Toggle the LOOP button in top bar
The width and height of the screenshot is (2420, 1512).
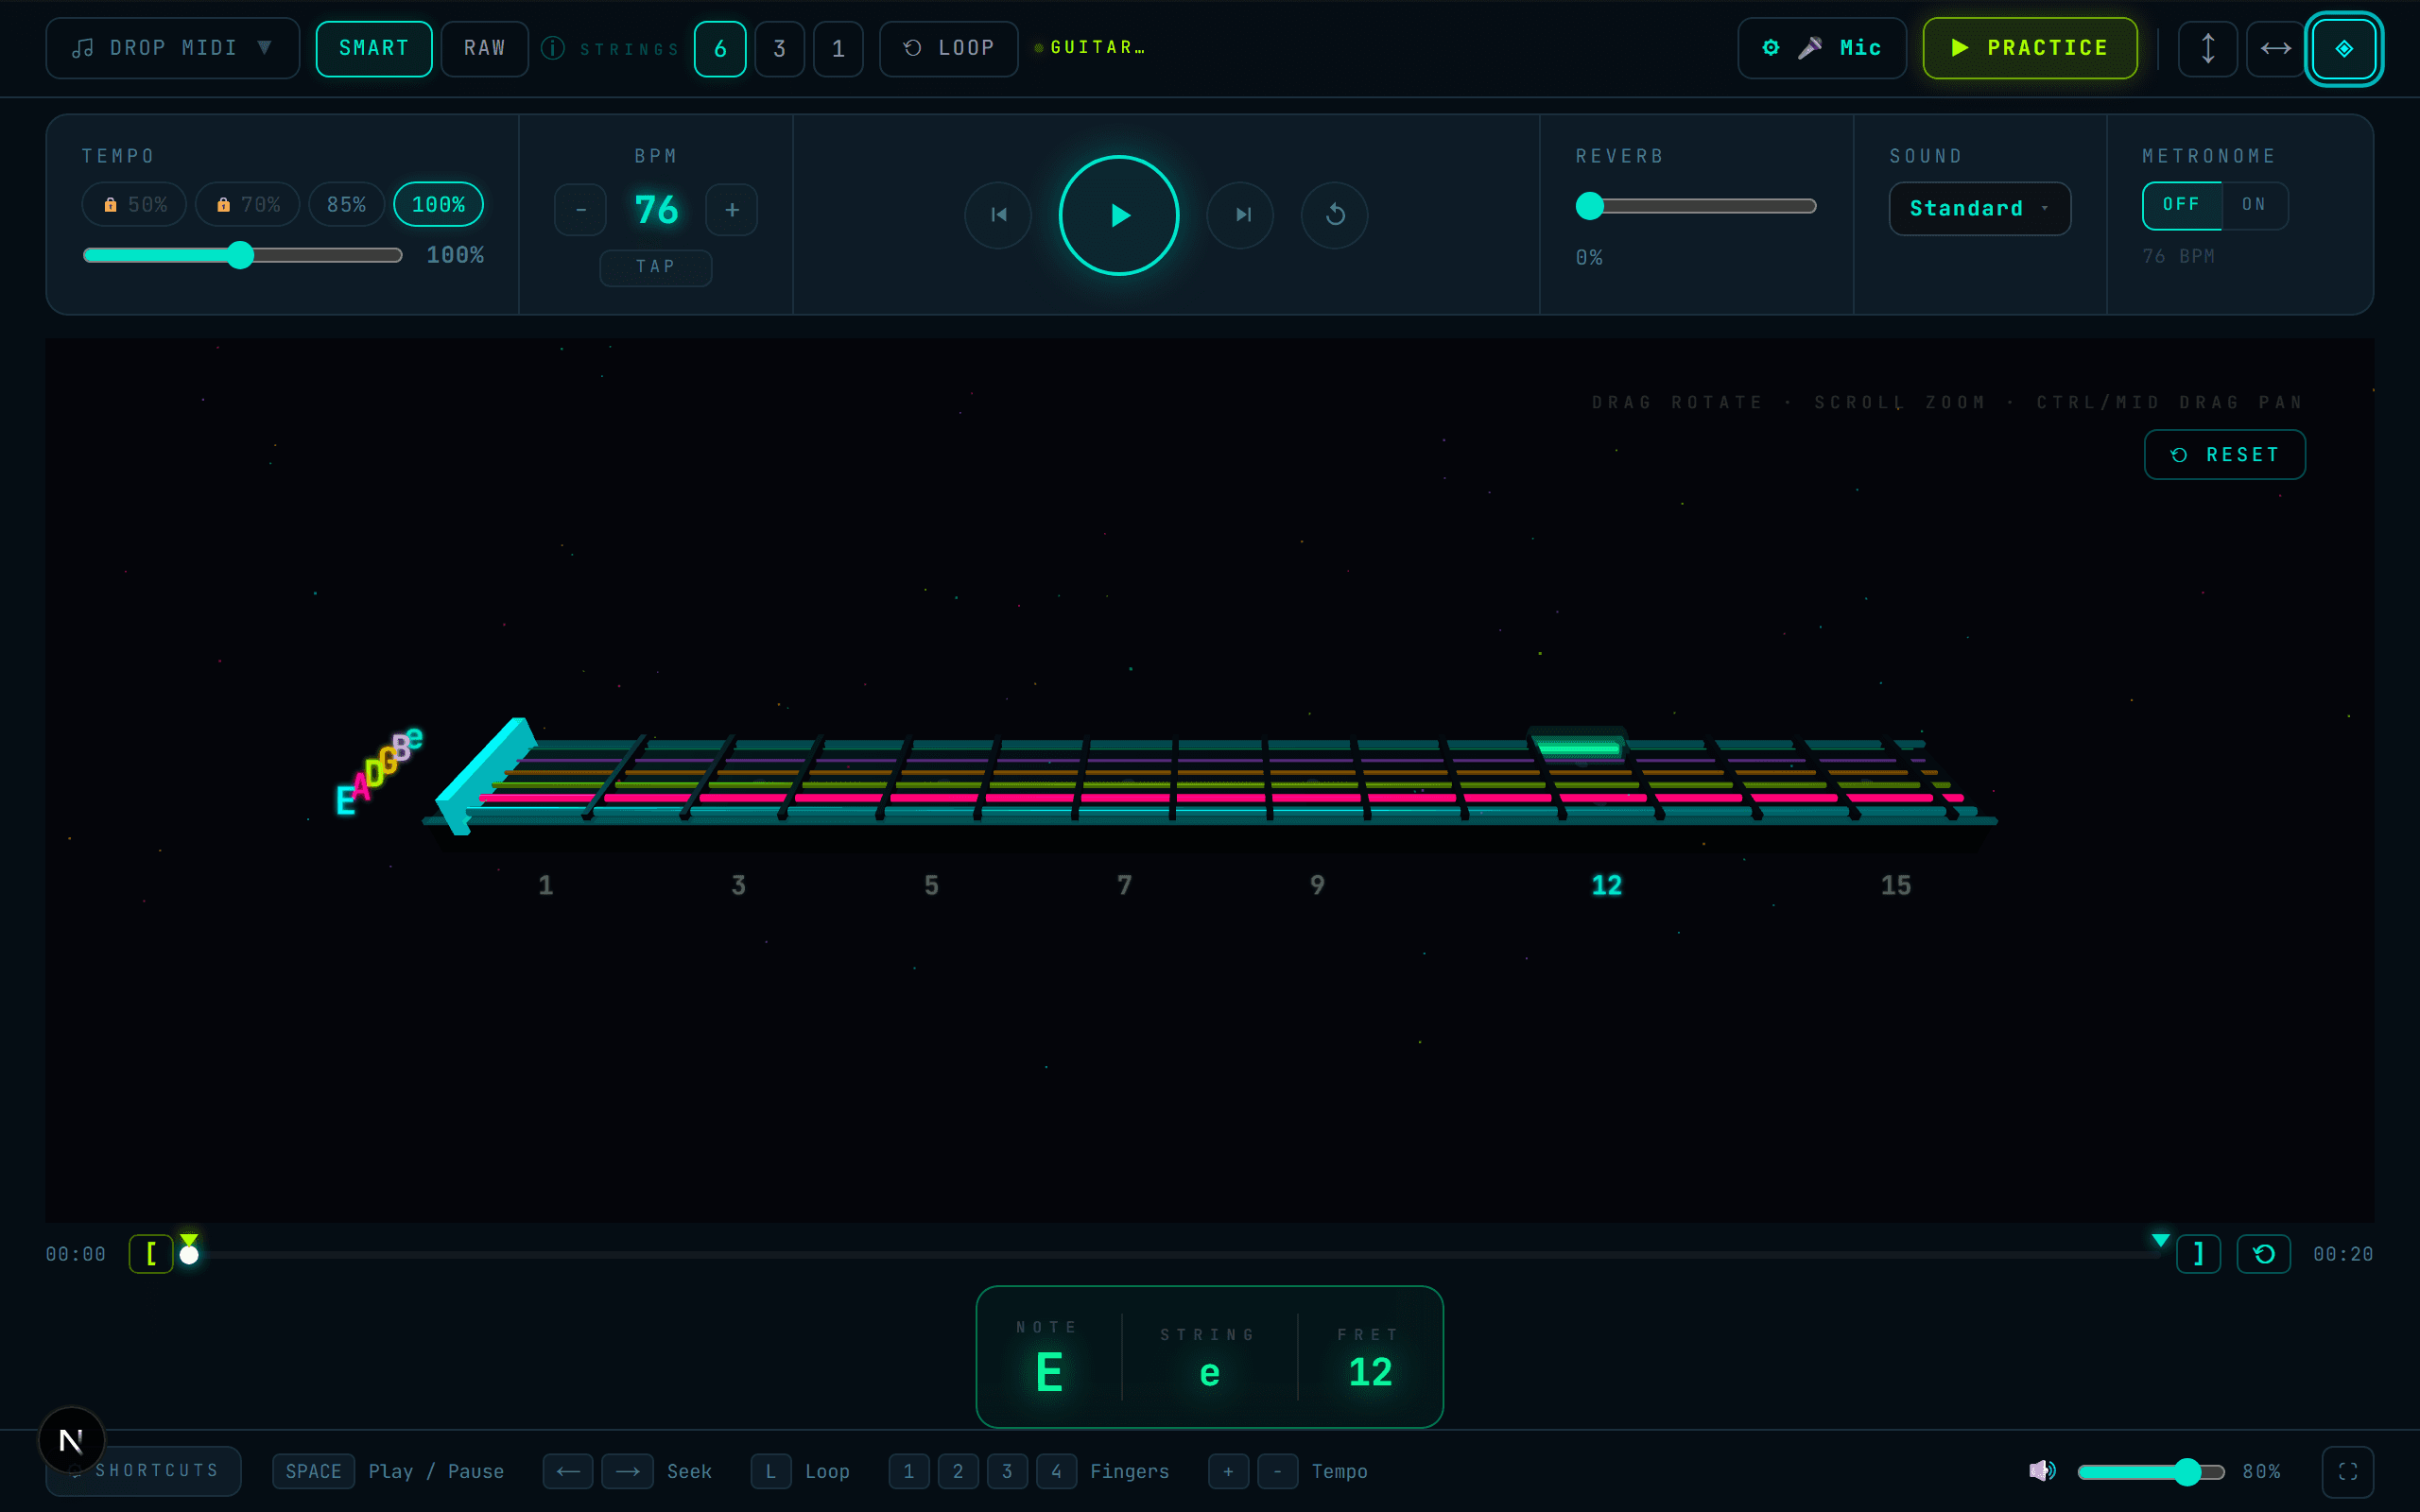tap(949, 48)
